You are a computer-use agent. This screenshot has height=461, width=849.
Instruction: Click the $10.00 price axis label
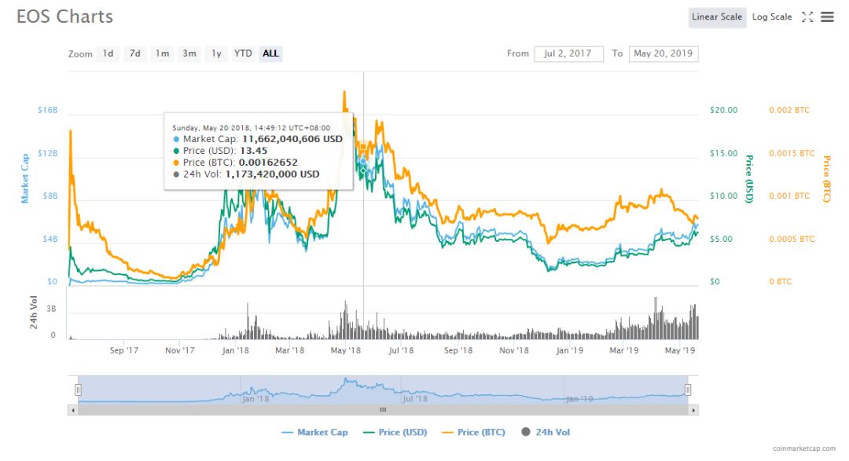pos(723,196)
